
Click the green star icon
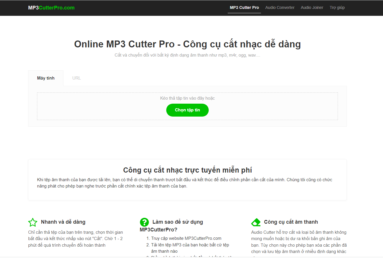[x=33, y=222]
